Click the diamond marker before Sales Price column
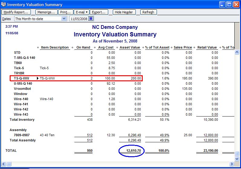The width and height of the screenshot is (241, 169). coord(172,48)
